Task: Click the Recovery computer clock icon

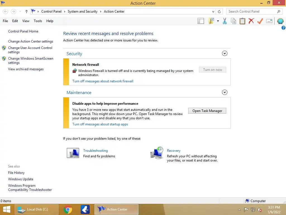Action: 157,153
